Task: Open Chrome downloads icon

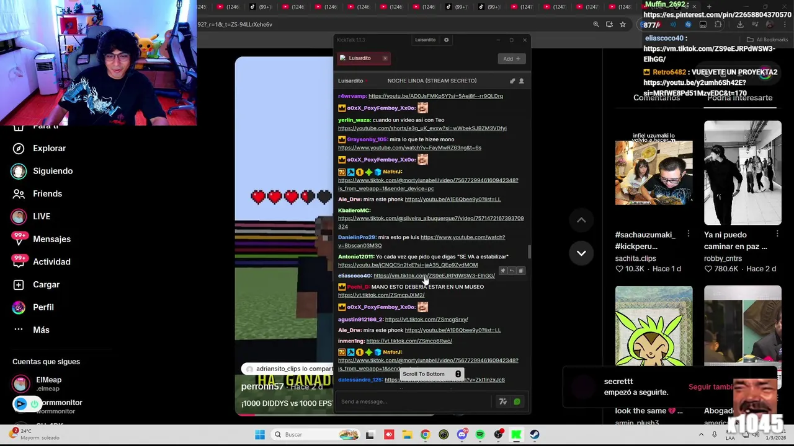Action: coord(740,24)
